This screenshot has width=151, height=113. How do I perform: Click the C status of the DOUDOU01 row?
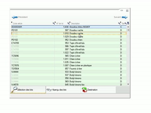coord(121,27)
